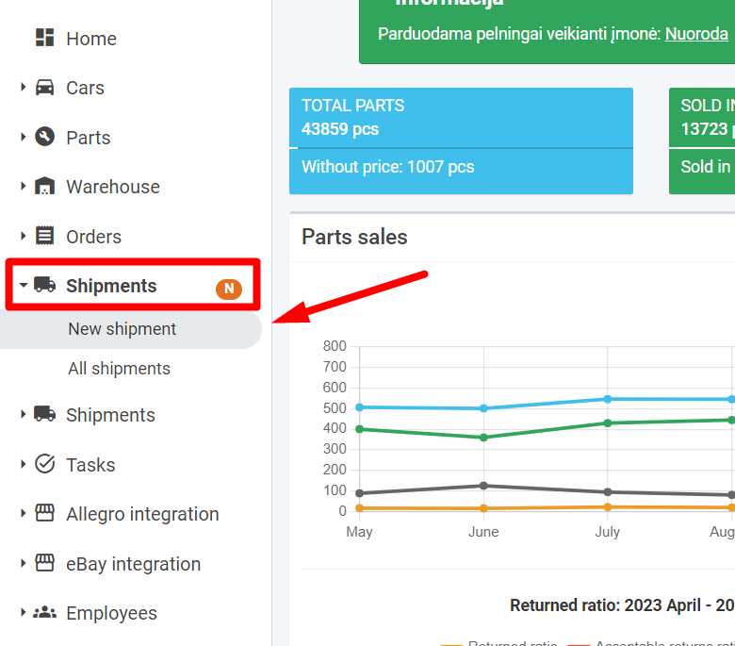This screenshot has height=646, width=735.
Task: Click the Employees group icon
Action: pos(44,613)
